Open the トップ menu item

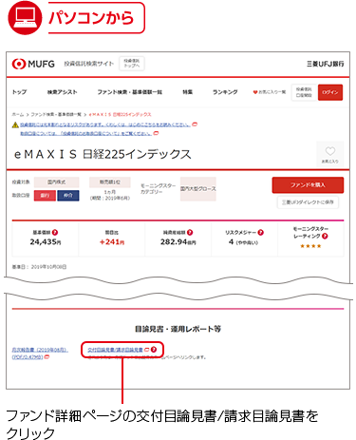coord(19,92)
